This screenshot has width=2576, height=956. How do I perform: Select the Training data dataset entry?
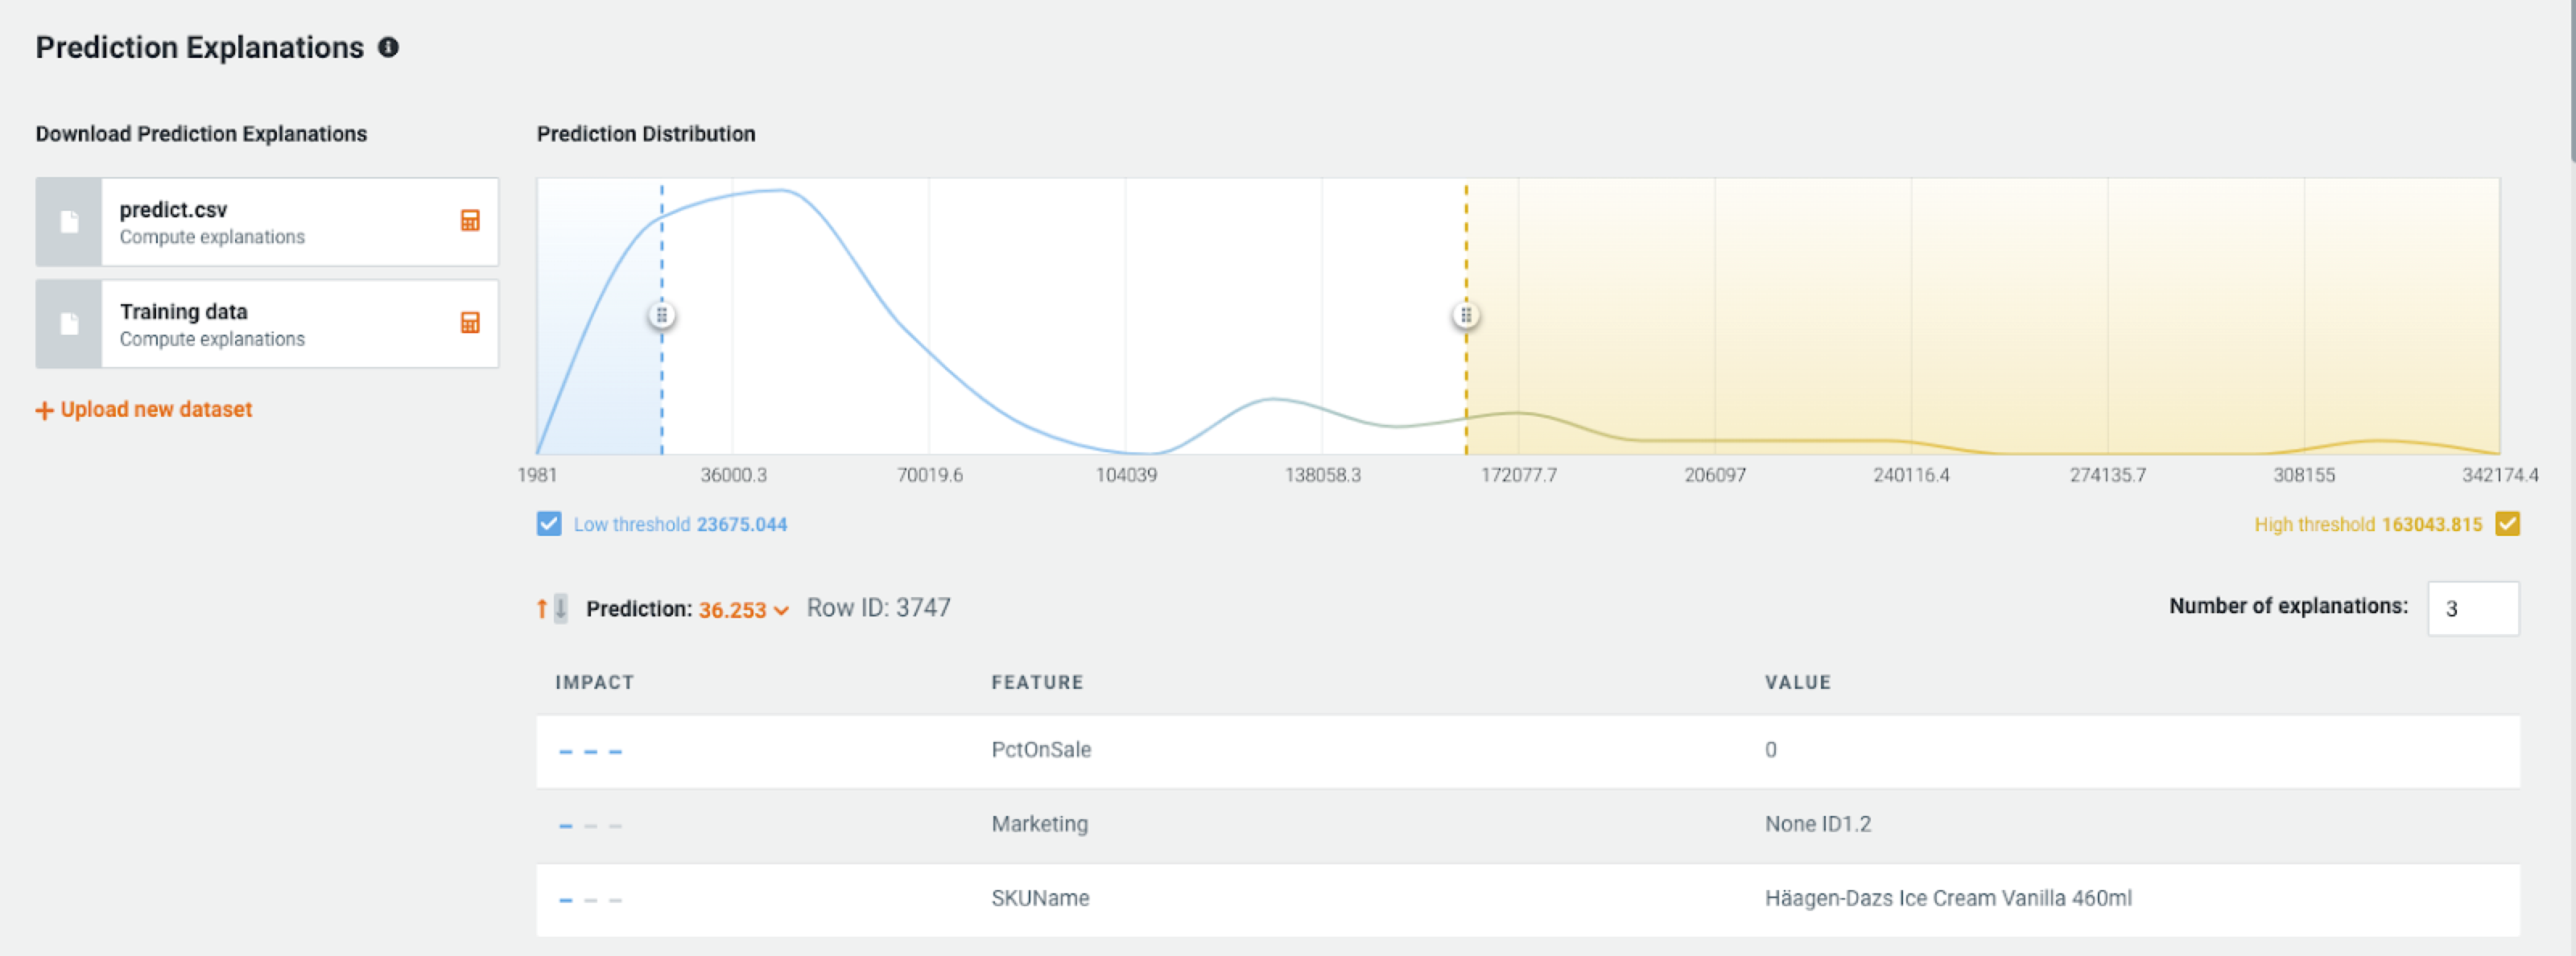tap(280, 324)
